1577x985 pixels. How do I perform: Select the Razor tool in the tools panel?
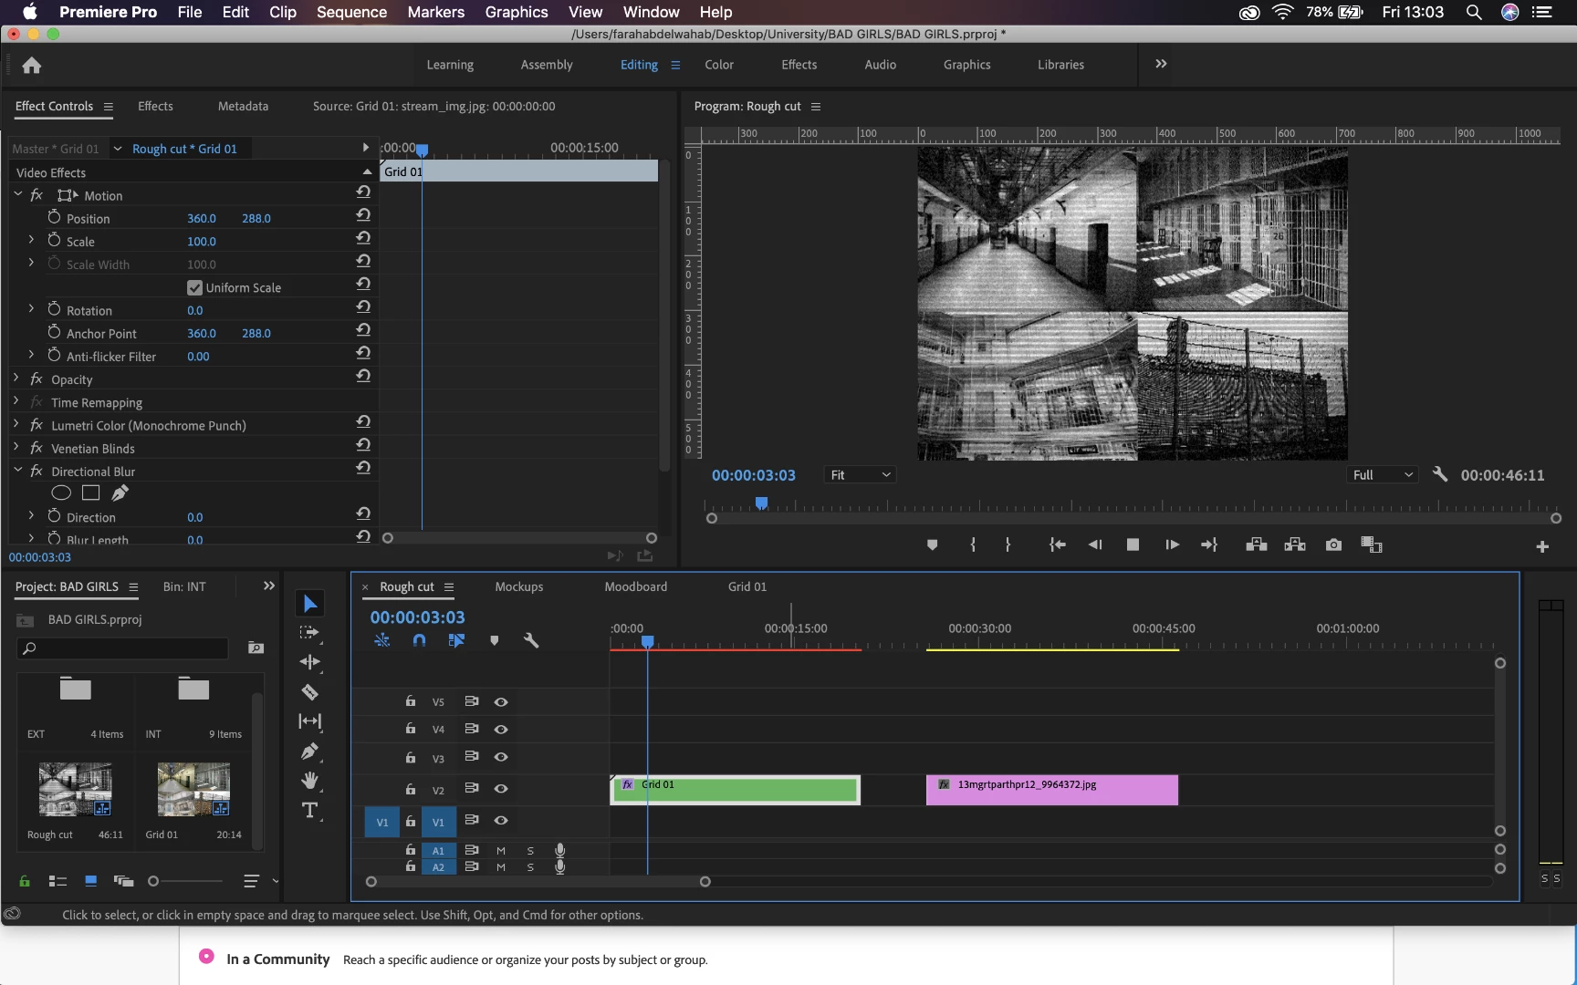[309, 692]
